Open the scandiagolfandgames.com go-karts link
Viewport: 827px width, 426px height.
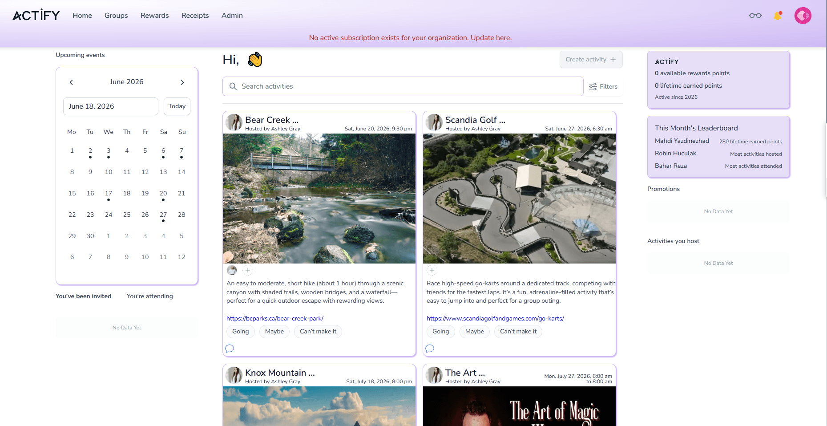495,318
